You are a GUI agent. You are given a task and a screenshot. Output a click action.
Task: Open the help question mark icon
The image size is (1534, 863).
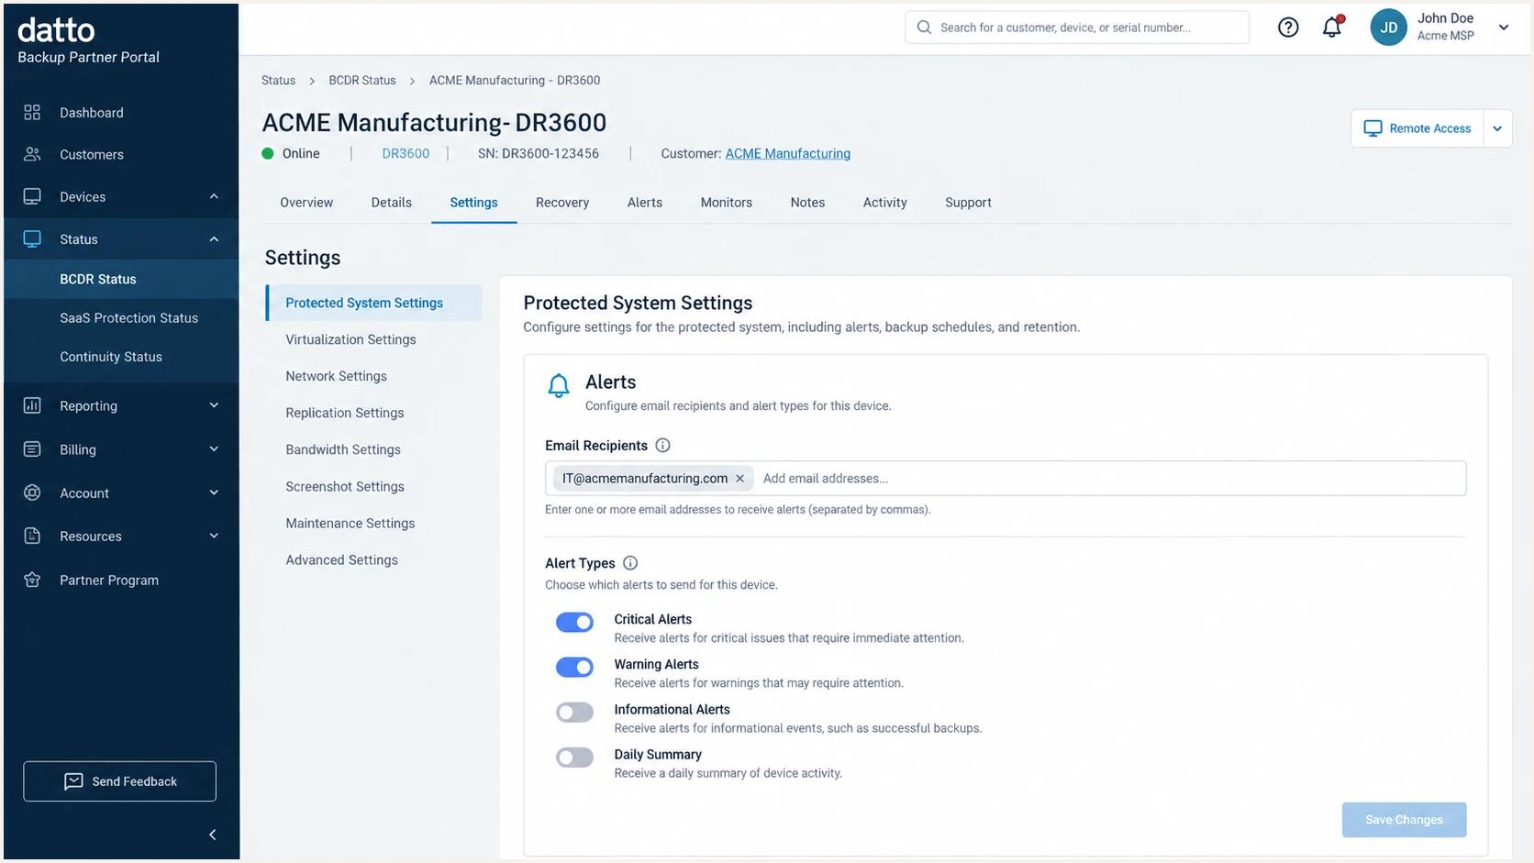[1288, 28]
